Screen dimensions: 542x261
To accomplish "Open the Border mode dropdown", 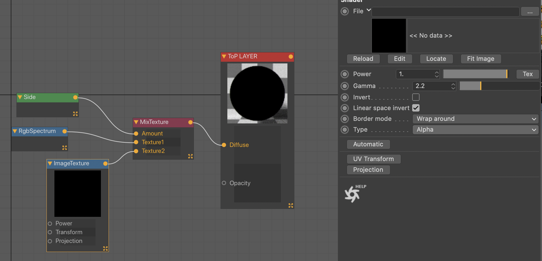I will tap(476, 119).
